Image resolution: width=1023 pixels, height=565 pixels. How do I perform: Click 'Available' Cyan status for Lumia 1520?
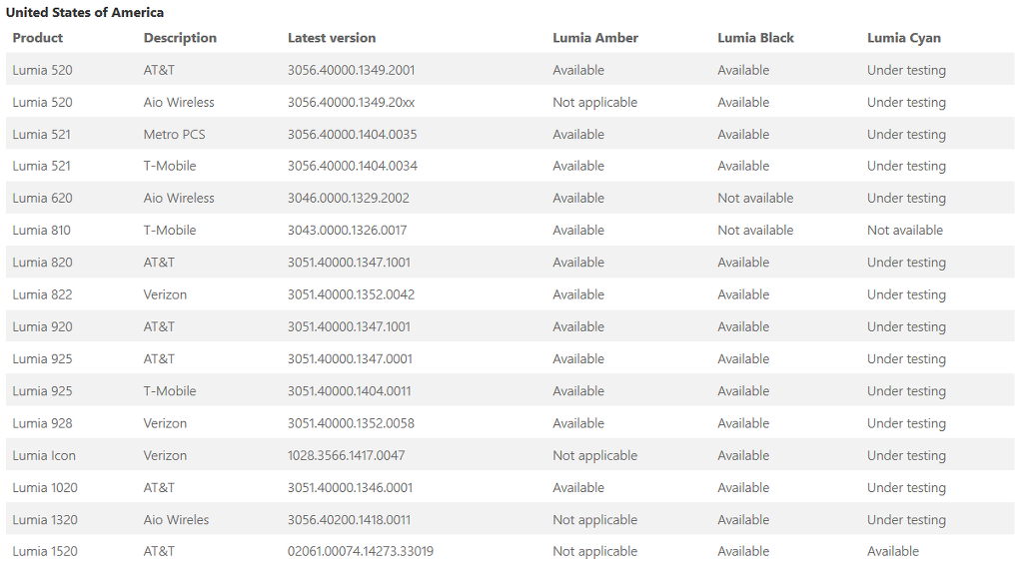893,551
